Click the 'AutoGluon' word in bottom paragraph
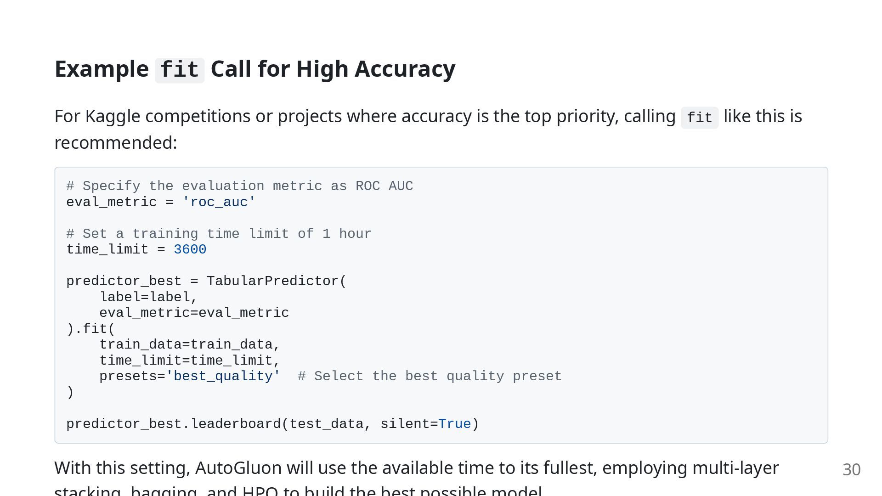This screenshot has width=882, height=496. pos(238,468)
